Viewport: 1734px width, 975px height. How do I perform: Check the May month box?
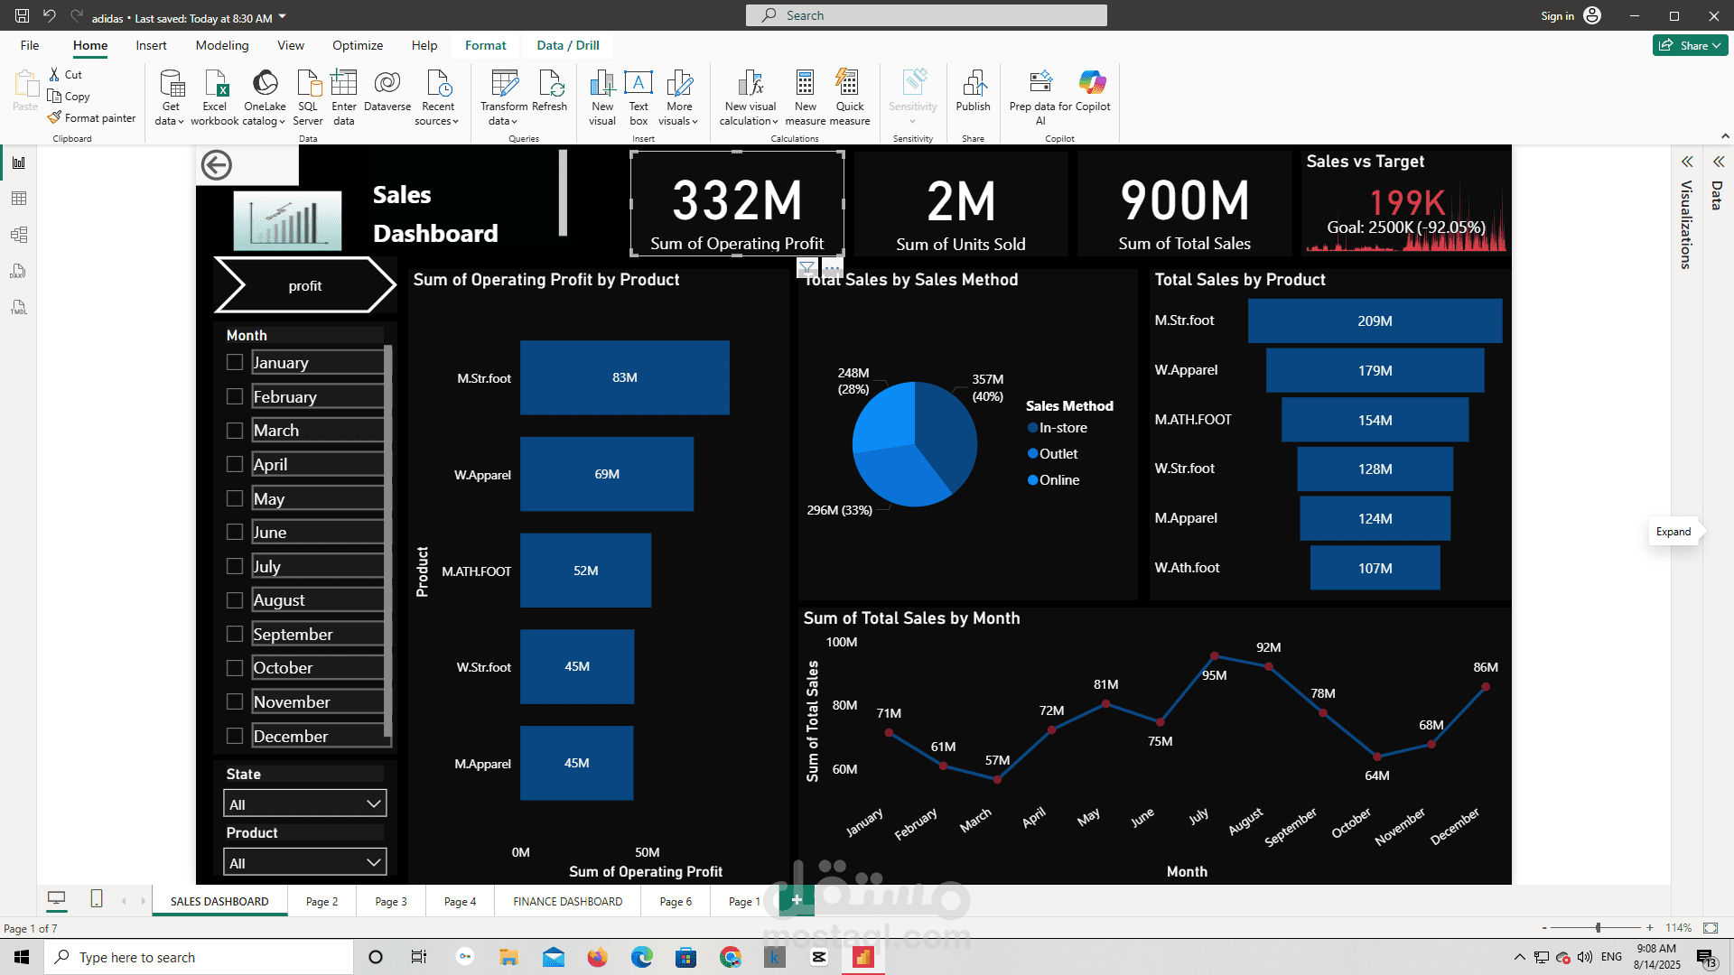pos(235,498)
